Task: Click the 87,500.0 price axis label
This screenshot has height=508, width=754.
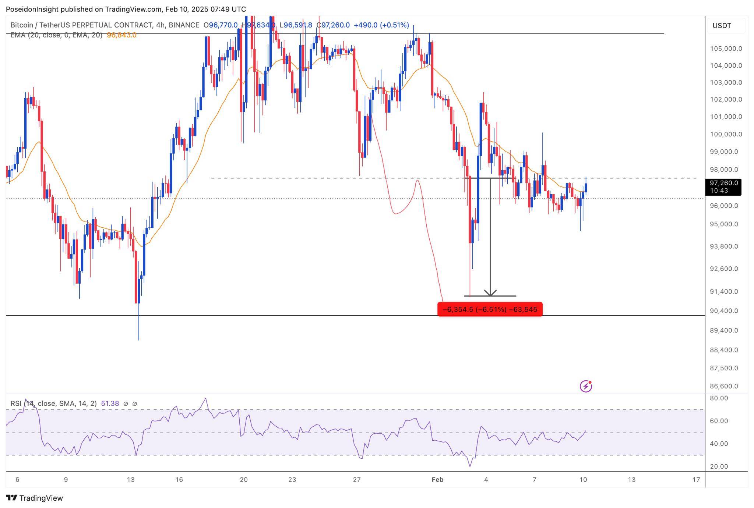Action: tap(724, 368)
